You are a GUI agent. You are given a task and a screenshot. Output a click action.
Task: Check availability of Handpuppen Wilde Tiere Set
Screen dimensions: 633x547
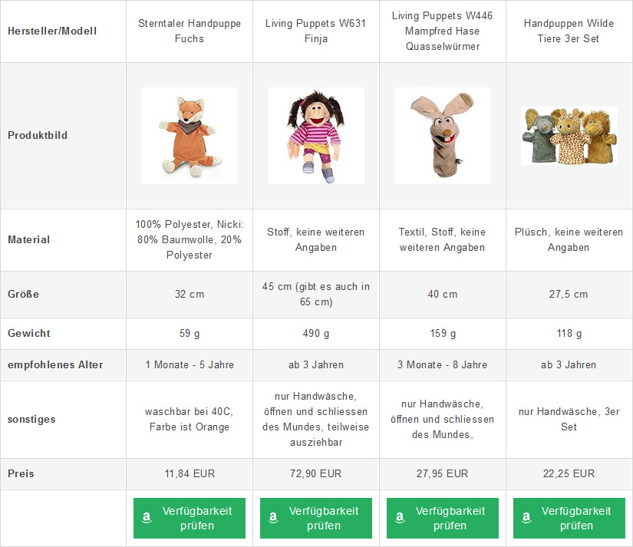pyautogui.click(x=576, y=518)
